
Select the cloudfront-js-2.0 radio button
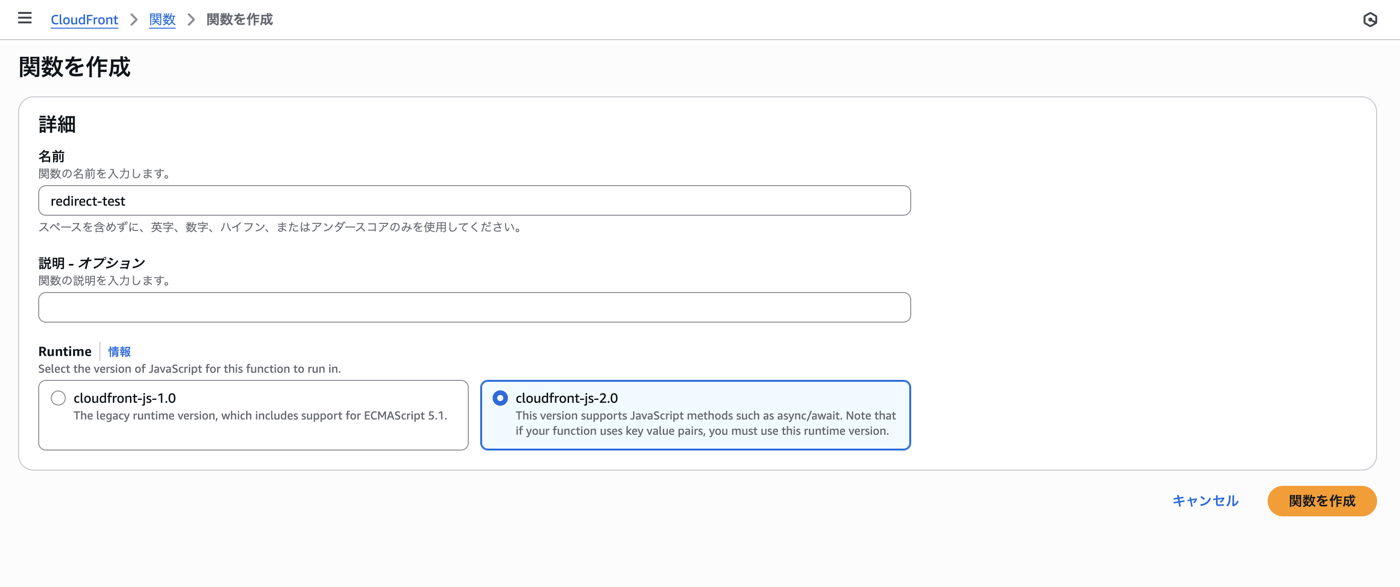pyautogui.click(x=500, y=398)
